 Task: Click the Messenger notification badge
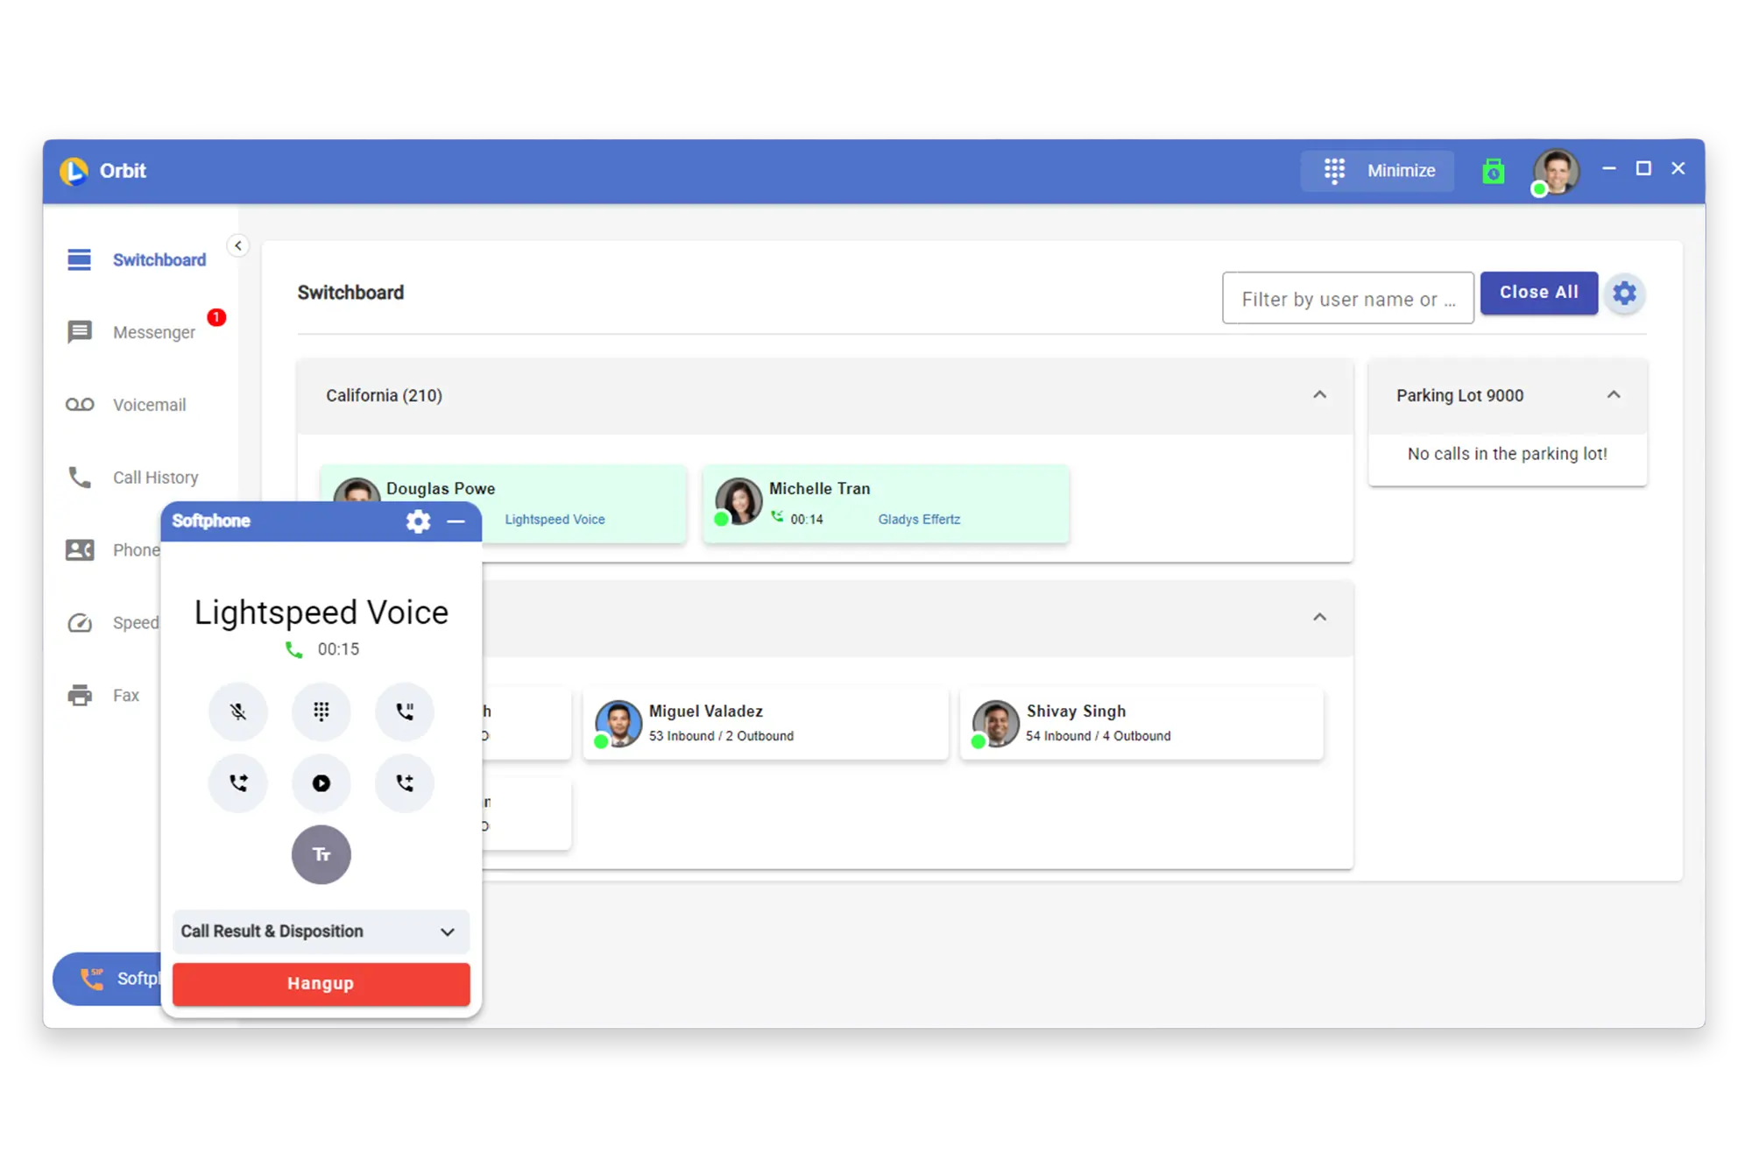tap(216, 317)
